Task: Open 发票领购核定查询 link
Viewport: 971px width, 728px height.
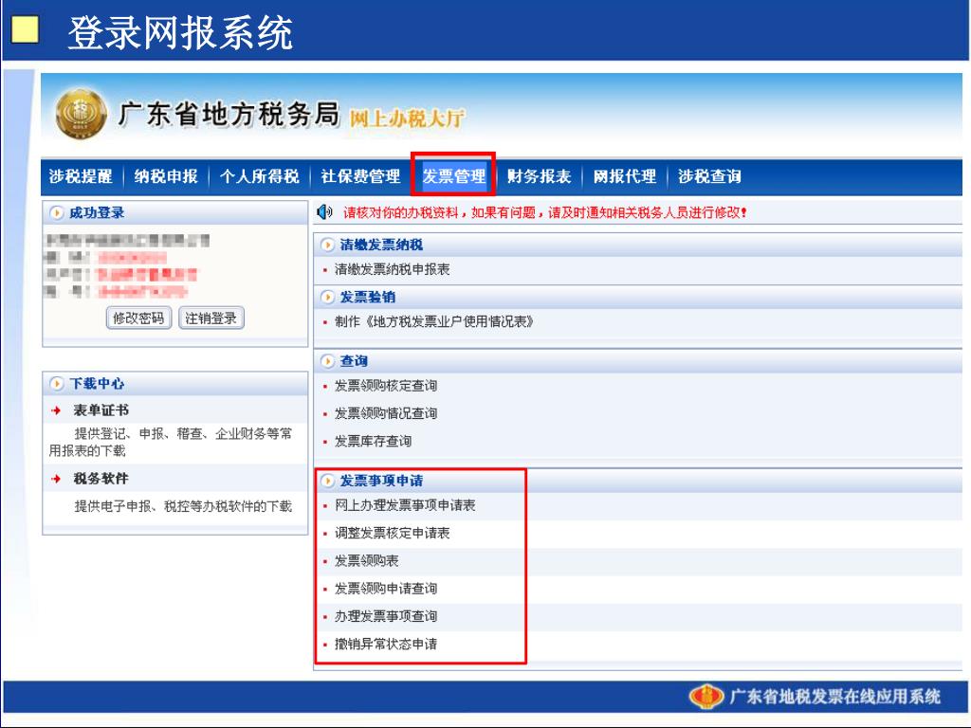Action: point(386,386)
